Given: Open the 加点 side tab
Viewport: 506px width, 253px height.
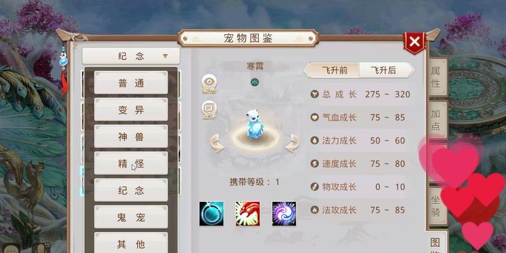Looking at the screenshot, I should pos(436,120).
